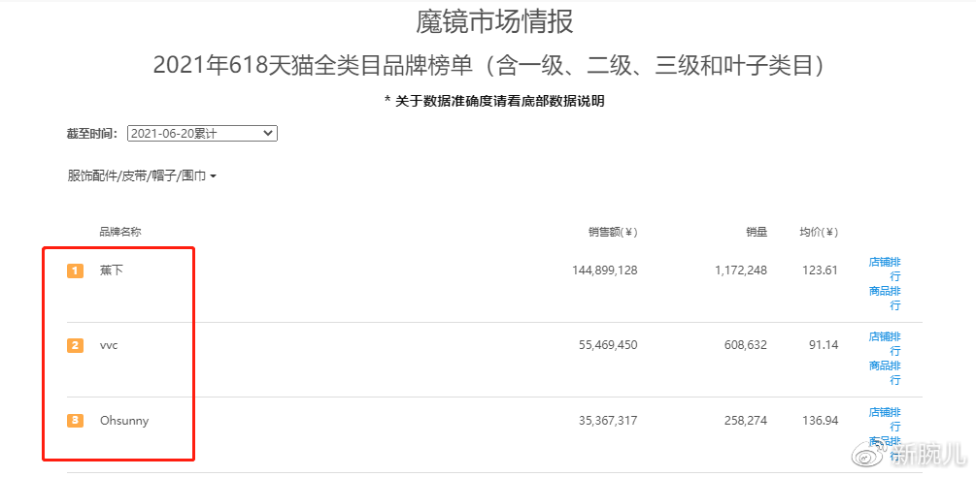976x477 pixels.
Task: Click the 均价(¥) column header
Action: (x=819, y=233)
